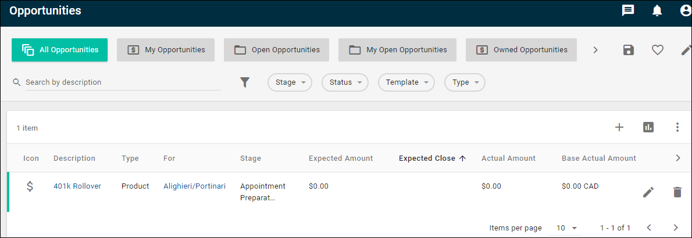Switch to My Opportunities tab
Image resolution: width=692 pixels, height=238 pixels.
[x=166, y=50]
